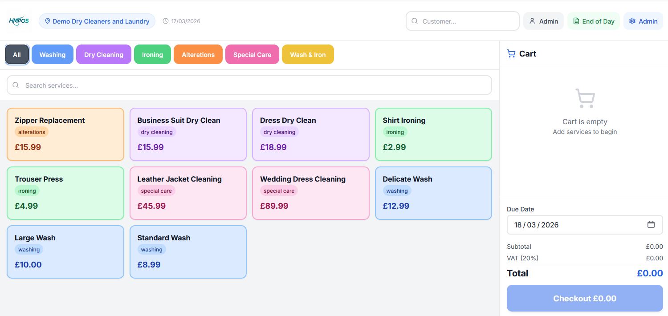The width and height of the screenshot is (668, 316).
Task: Open the End of Day report
Action: (x=593, y=21)
